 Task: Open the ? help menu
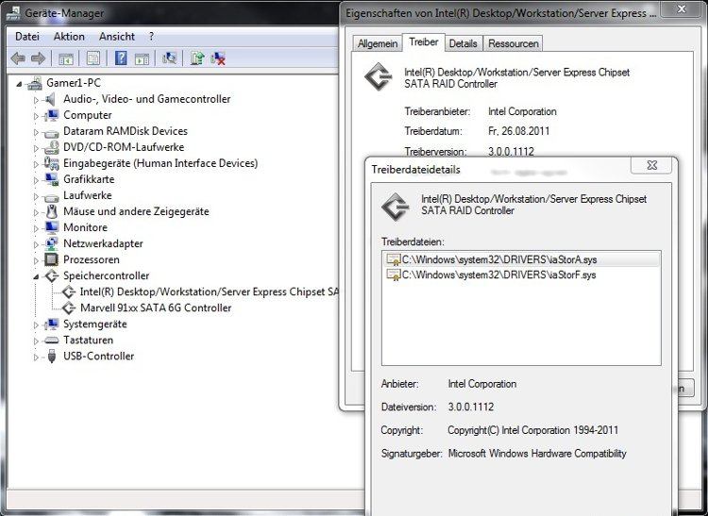(x=151, y=37)
